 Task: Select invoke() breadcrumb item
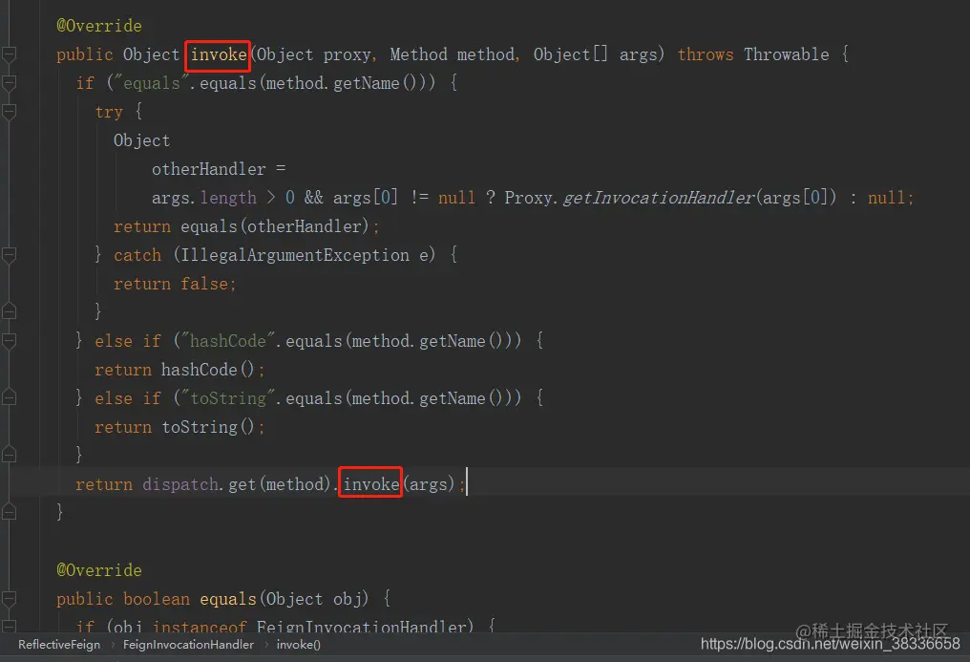298,645
